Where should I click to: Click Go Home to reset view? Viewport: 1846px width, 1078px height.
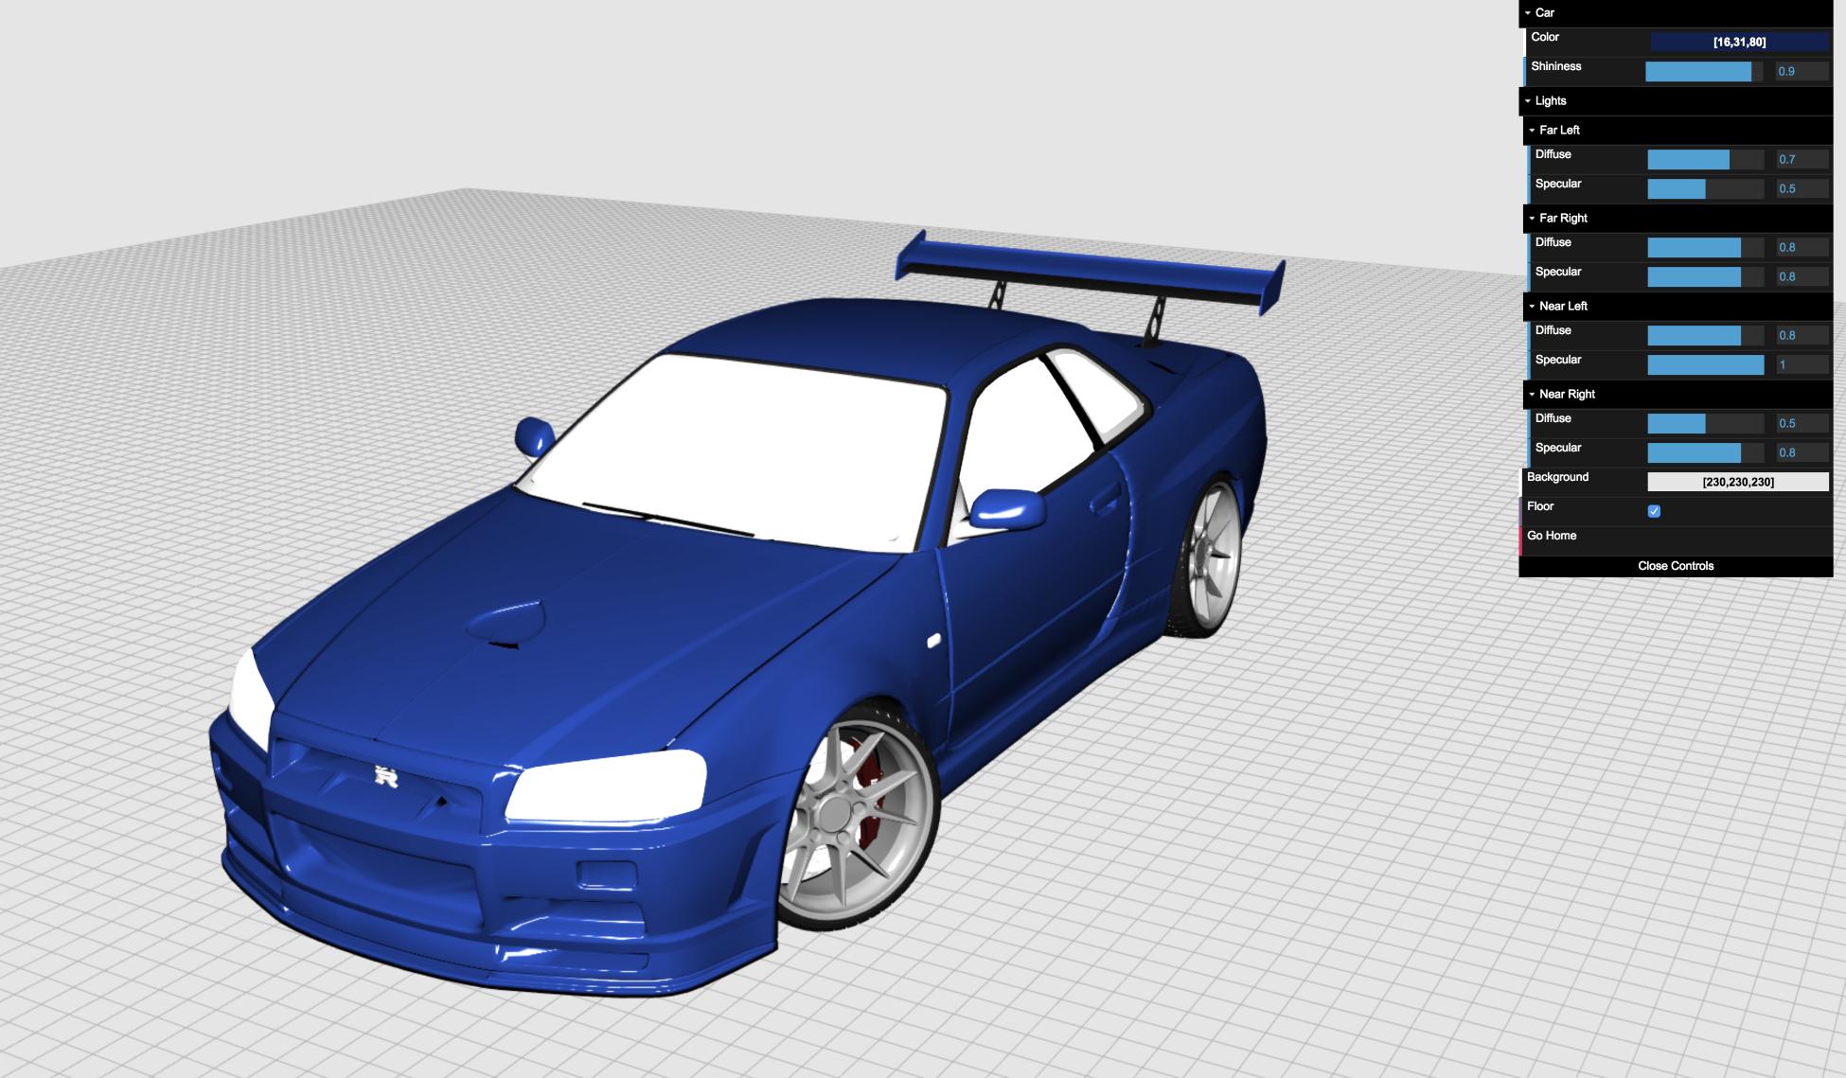1552,536
